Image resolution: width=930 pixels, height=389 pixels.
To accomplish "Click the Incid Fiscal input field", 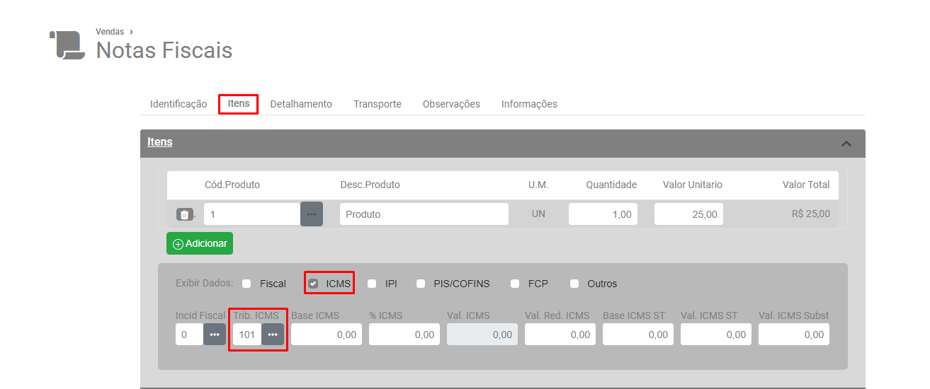I will [190, 335].
